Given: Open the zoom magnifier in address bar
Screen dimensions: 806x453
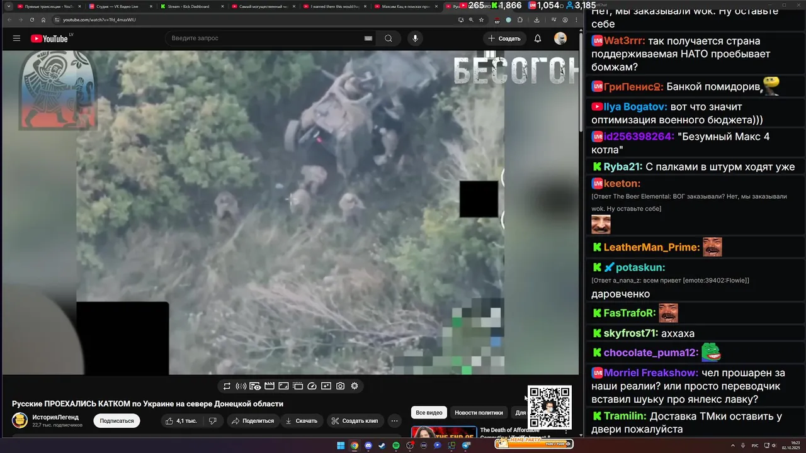Looking at the screenshot, I should click(471, 20).
